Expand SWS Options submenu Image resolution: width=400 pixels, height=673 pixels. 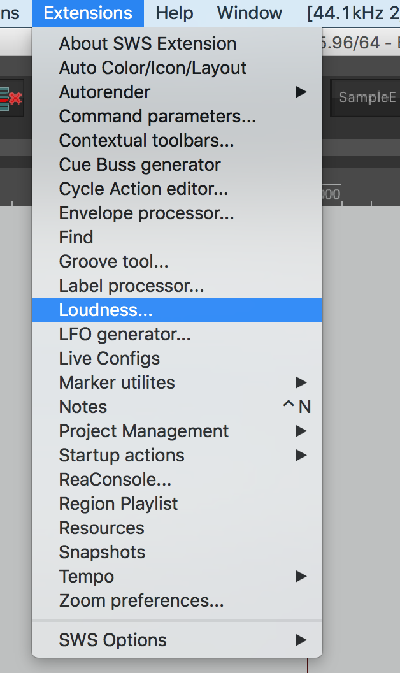[x=113, y=640]
